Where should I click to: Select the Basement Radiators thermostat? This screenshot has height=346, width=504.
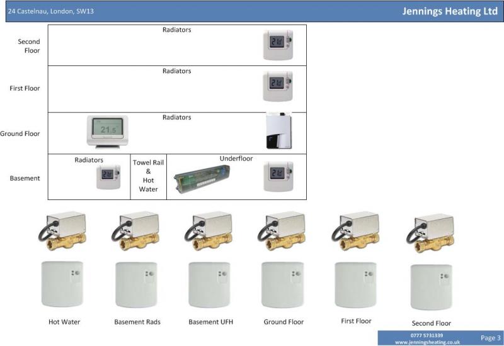click(108, 177)
